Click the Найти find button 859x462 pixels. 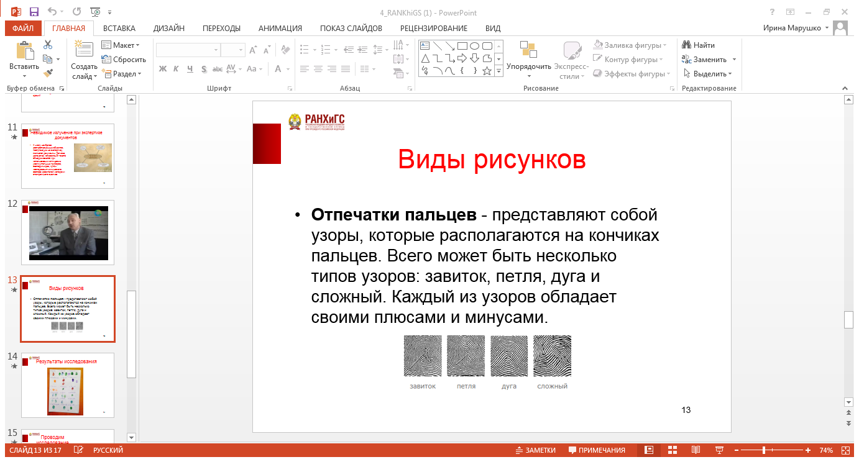699,45
